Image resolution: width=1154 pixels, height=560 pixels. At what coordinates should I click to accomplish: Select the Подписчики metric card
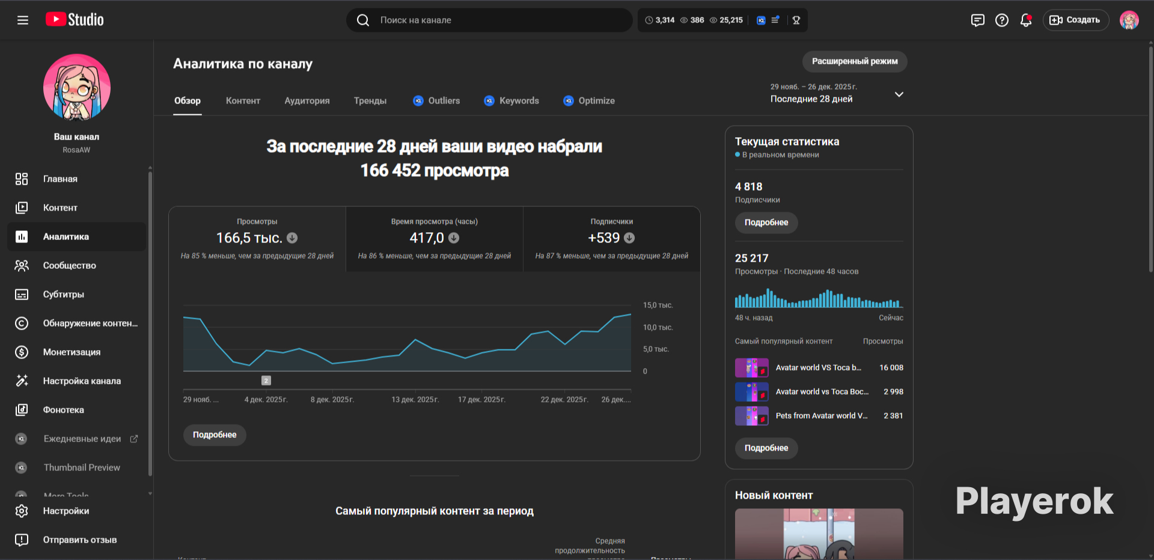click(612, 239)
